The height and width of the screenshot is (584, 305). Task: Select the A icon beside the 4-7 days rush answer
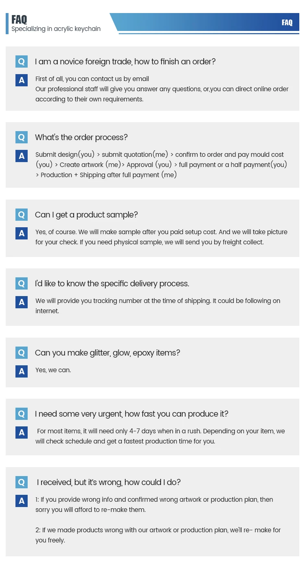tap(22, 433)
